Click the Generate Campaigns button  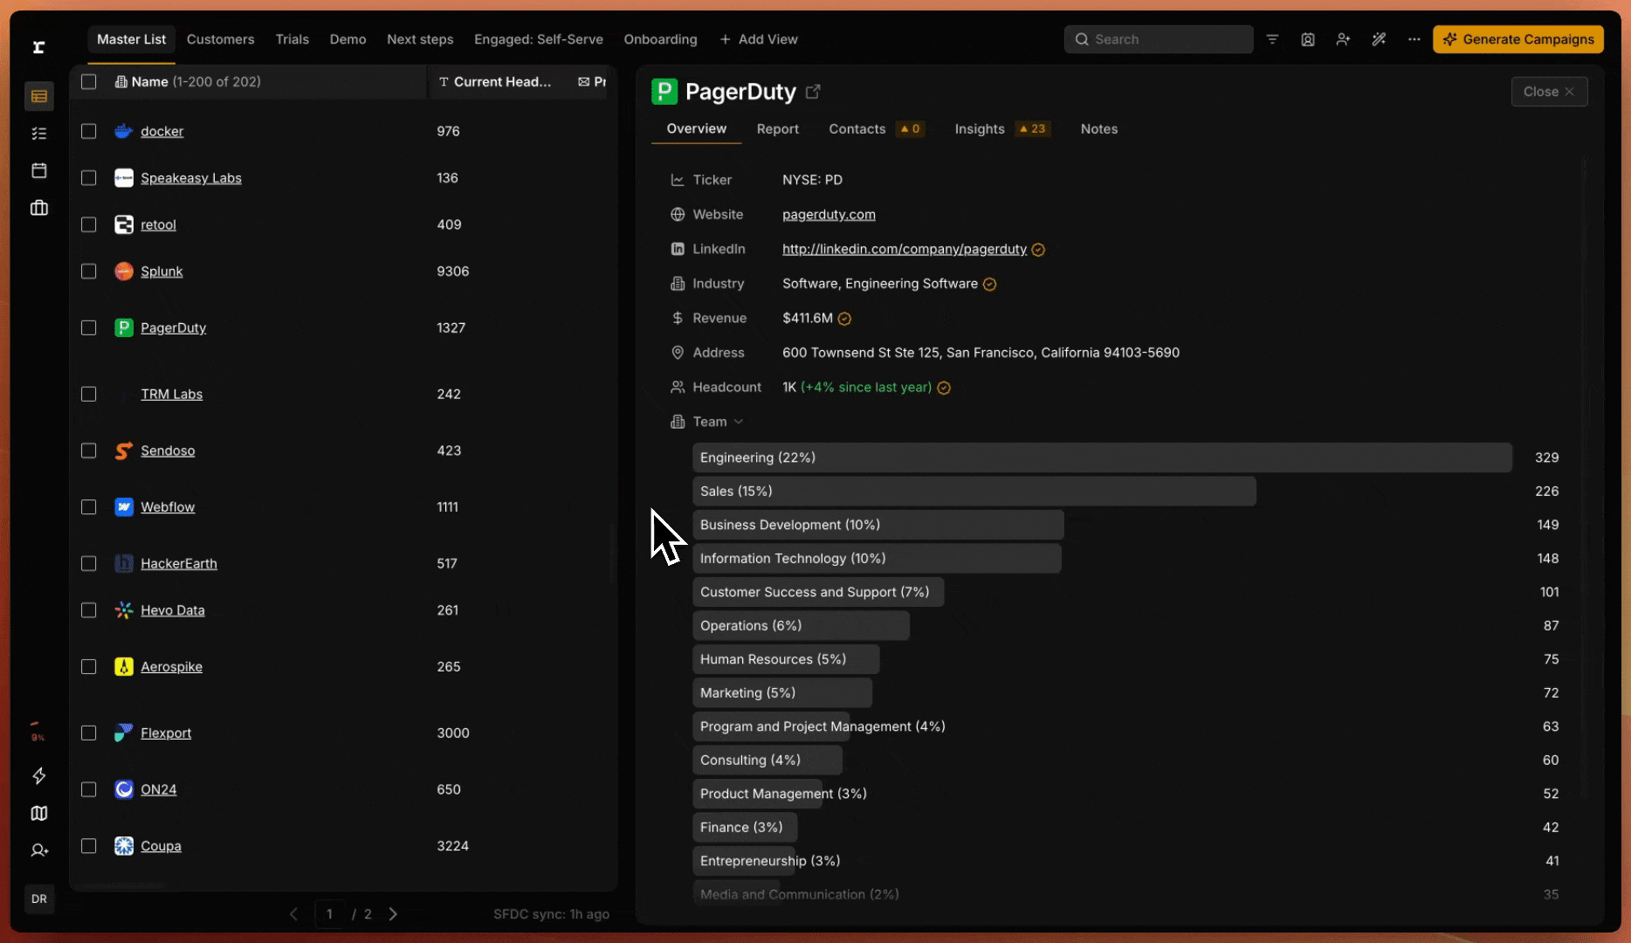pos(1518,39)
